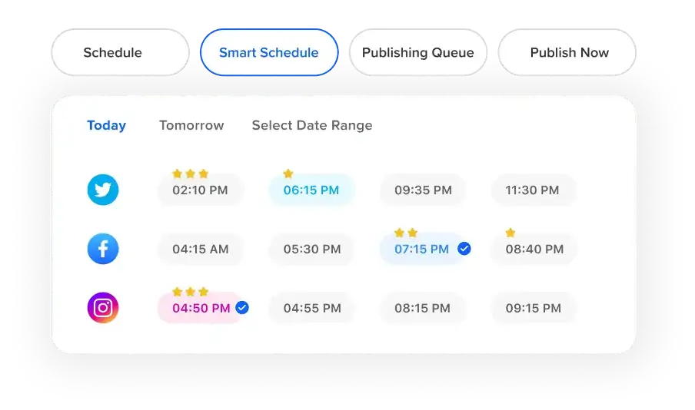Deselect the 07:15 PM Facebook time slot
The width and height of the screenshot is (695, 410).
[x=426, y=249]
